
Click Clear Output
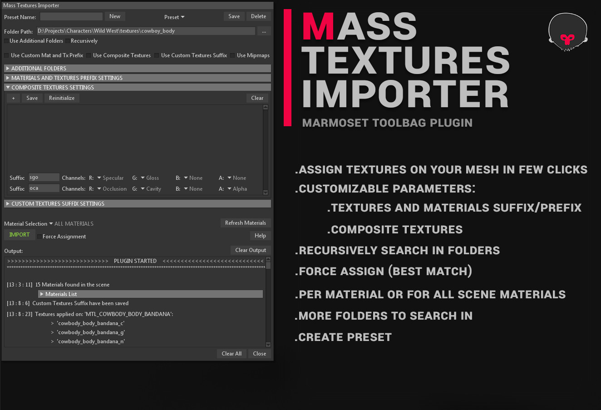[251, 250]
